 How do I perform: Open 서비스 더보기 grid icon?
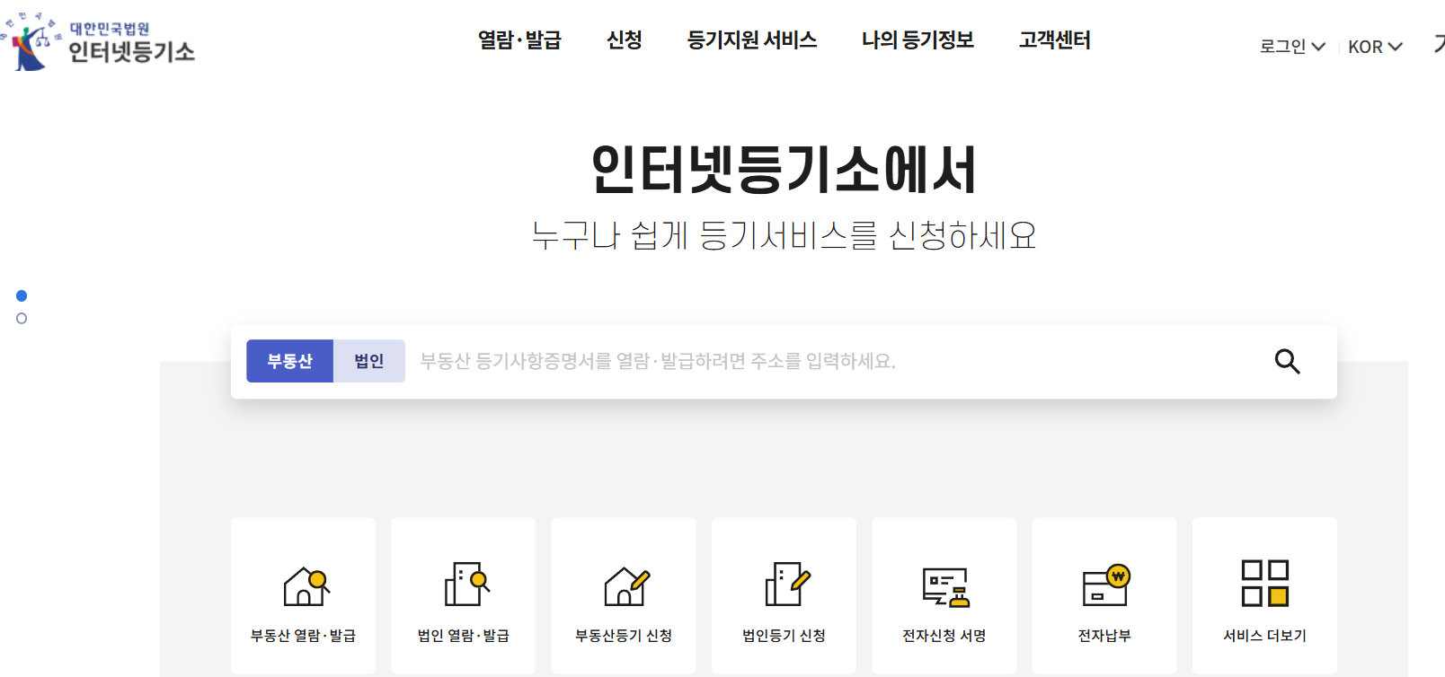tap(1265, 583)
